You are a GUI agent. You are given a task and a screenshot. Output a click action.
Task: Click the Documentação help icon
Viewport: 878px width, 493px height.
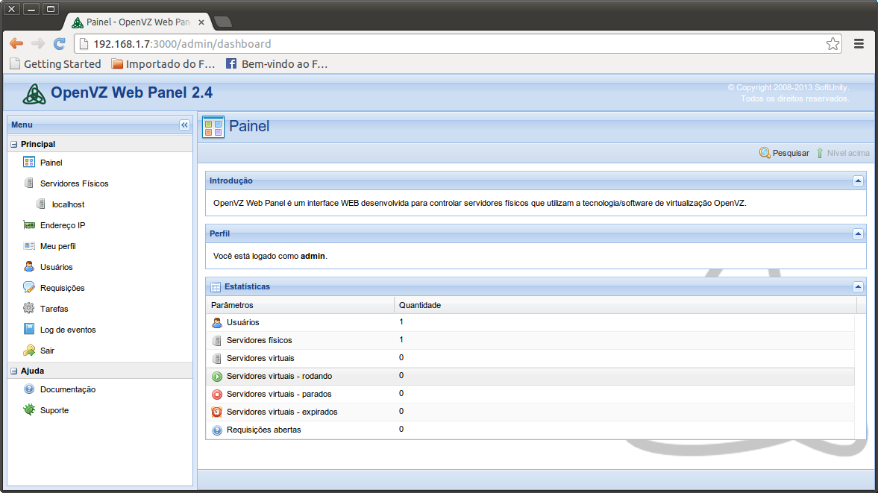click(29, 389)
